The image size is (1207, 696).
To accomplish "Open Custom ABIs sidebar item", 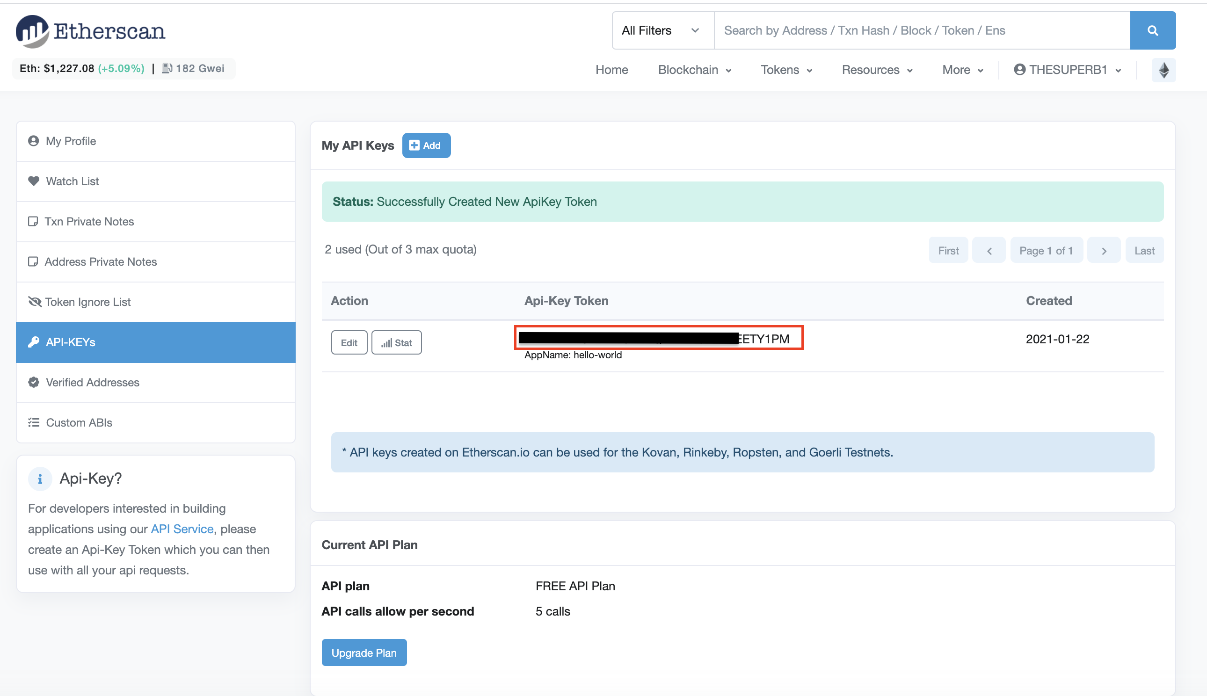I will pyautogui.click(x=79, y=422).
